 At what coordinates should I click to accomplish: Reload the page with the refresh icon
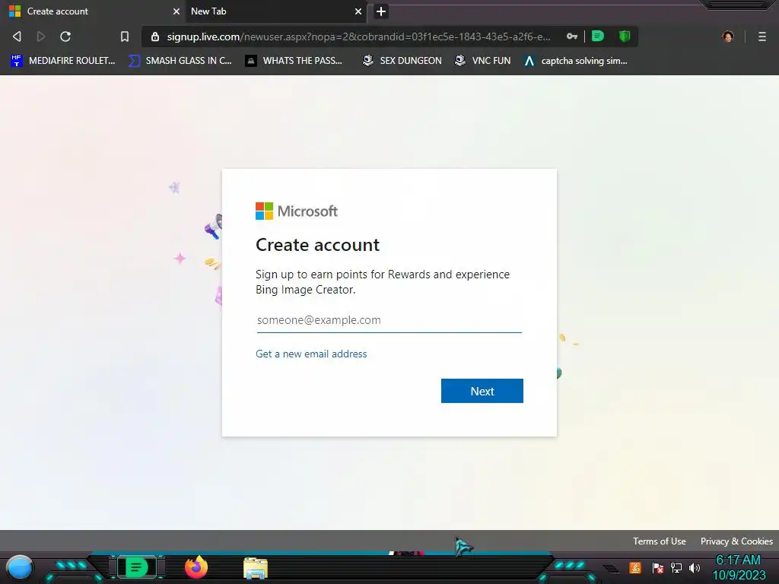[65, 36]
